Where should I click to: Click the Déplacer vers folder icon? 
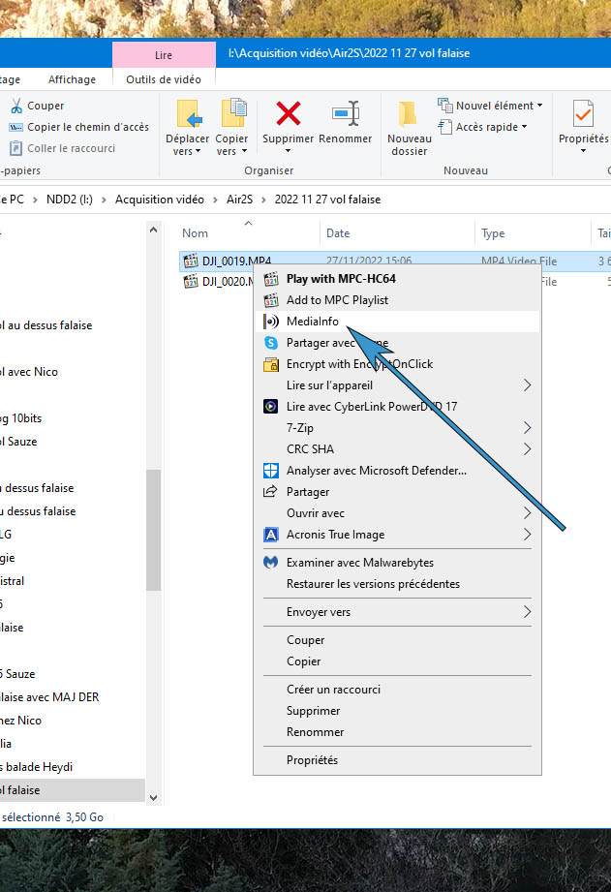pyautogui.click(x=188, y=113)
